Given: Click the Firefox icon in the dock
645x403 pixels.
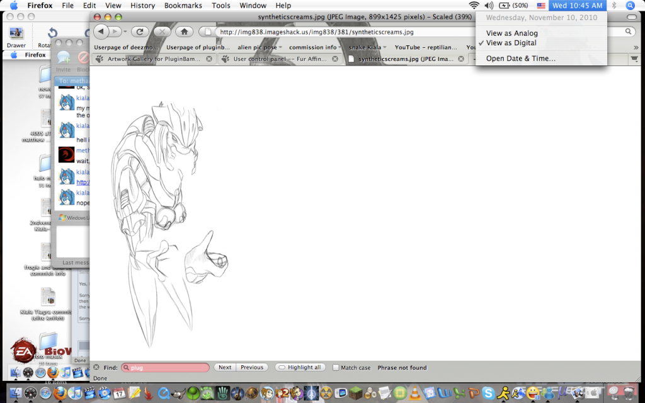Looking at the screenshot, I should pyautogui.click(x=60, y=393).
